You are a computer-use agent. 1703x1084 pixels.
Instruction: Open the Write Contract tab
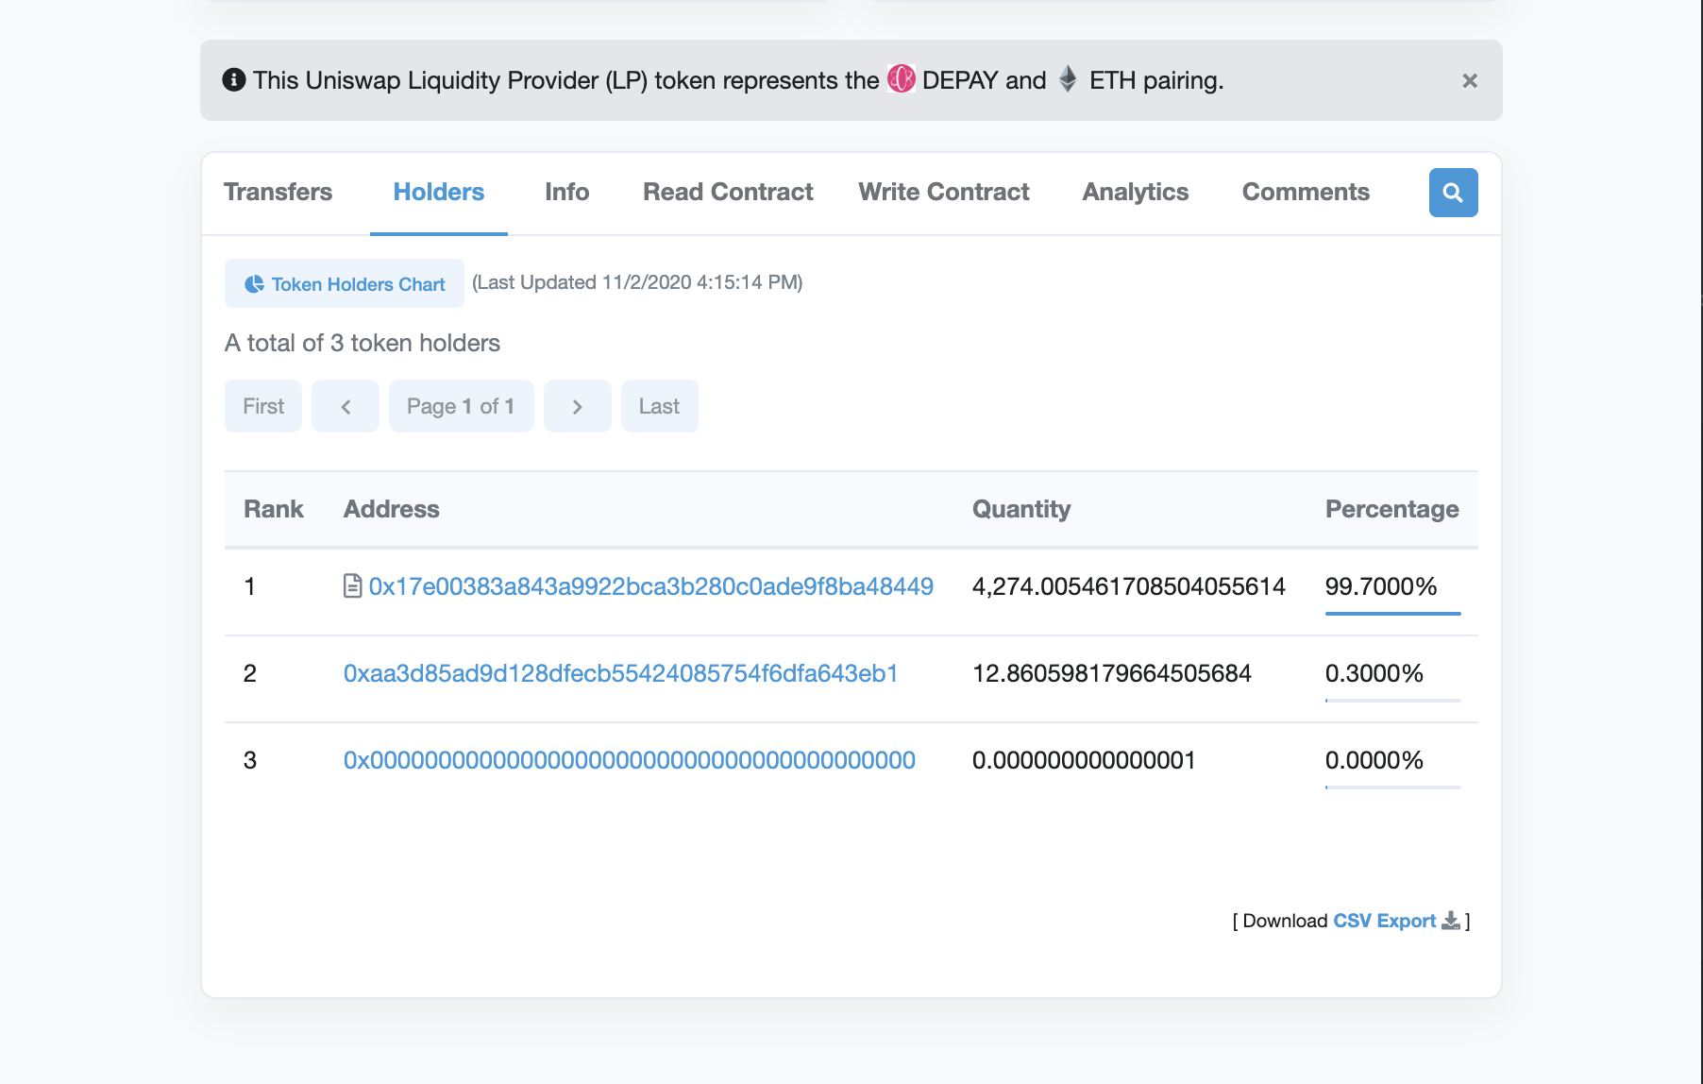tap(944, 193)
